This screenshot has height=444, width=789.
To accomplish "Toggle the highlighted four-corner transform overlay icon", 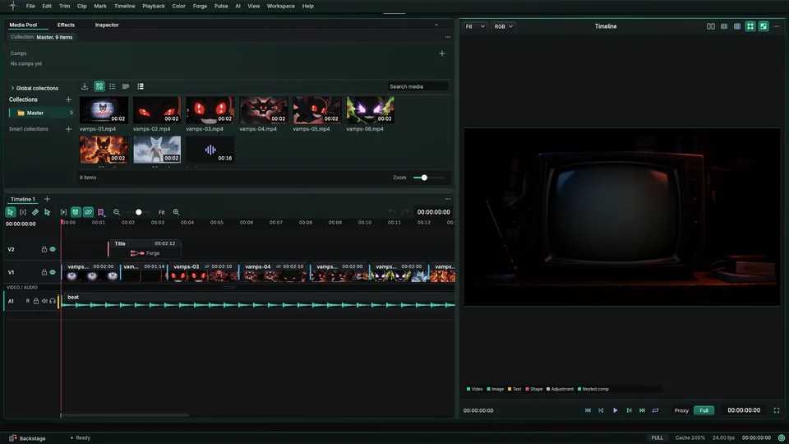I will (750, 26).
